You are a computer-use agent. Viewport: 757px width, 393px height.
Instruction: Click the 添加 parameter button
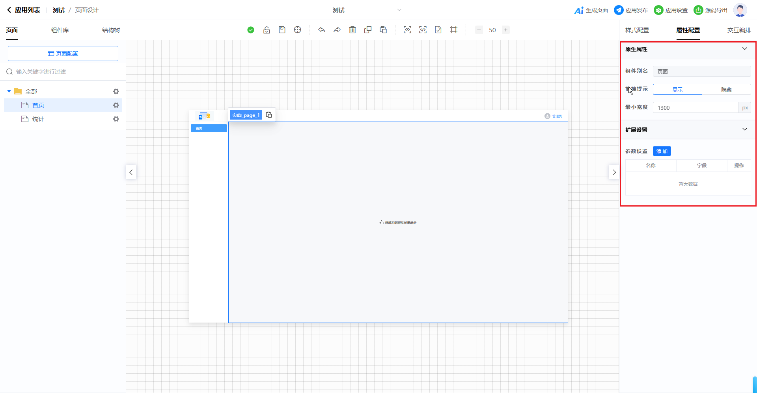point(662,151)
